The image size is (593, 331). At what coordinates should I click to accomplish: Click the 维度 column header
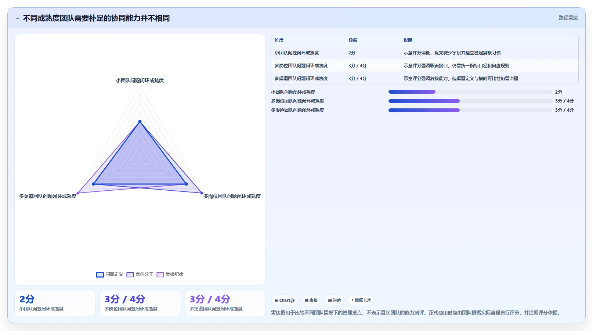click(279, 40)
